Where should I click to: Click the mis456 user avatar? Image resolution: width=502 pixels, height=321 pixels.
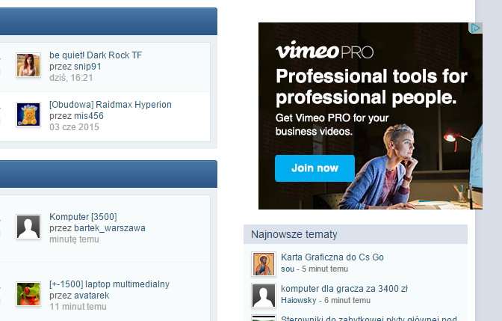point(28,115)
